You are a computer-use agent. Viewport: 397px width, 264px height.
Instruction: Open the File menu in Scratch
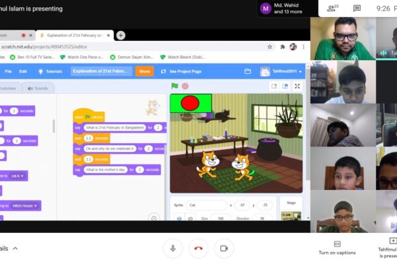[x=8, y=71]
